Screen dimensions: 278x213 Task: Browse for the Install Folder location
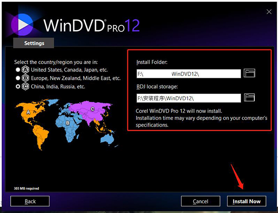coord(250,73)
